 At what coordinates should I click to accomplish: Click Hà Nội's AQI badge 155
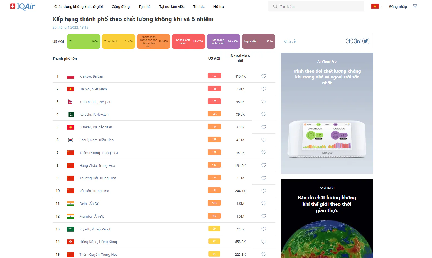pyautogui.click(x=214, y=88)
